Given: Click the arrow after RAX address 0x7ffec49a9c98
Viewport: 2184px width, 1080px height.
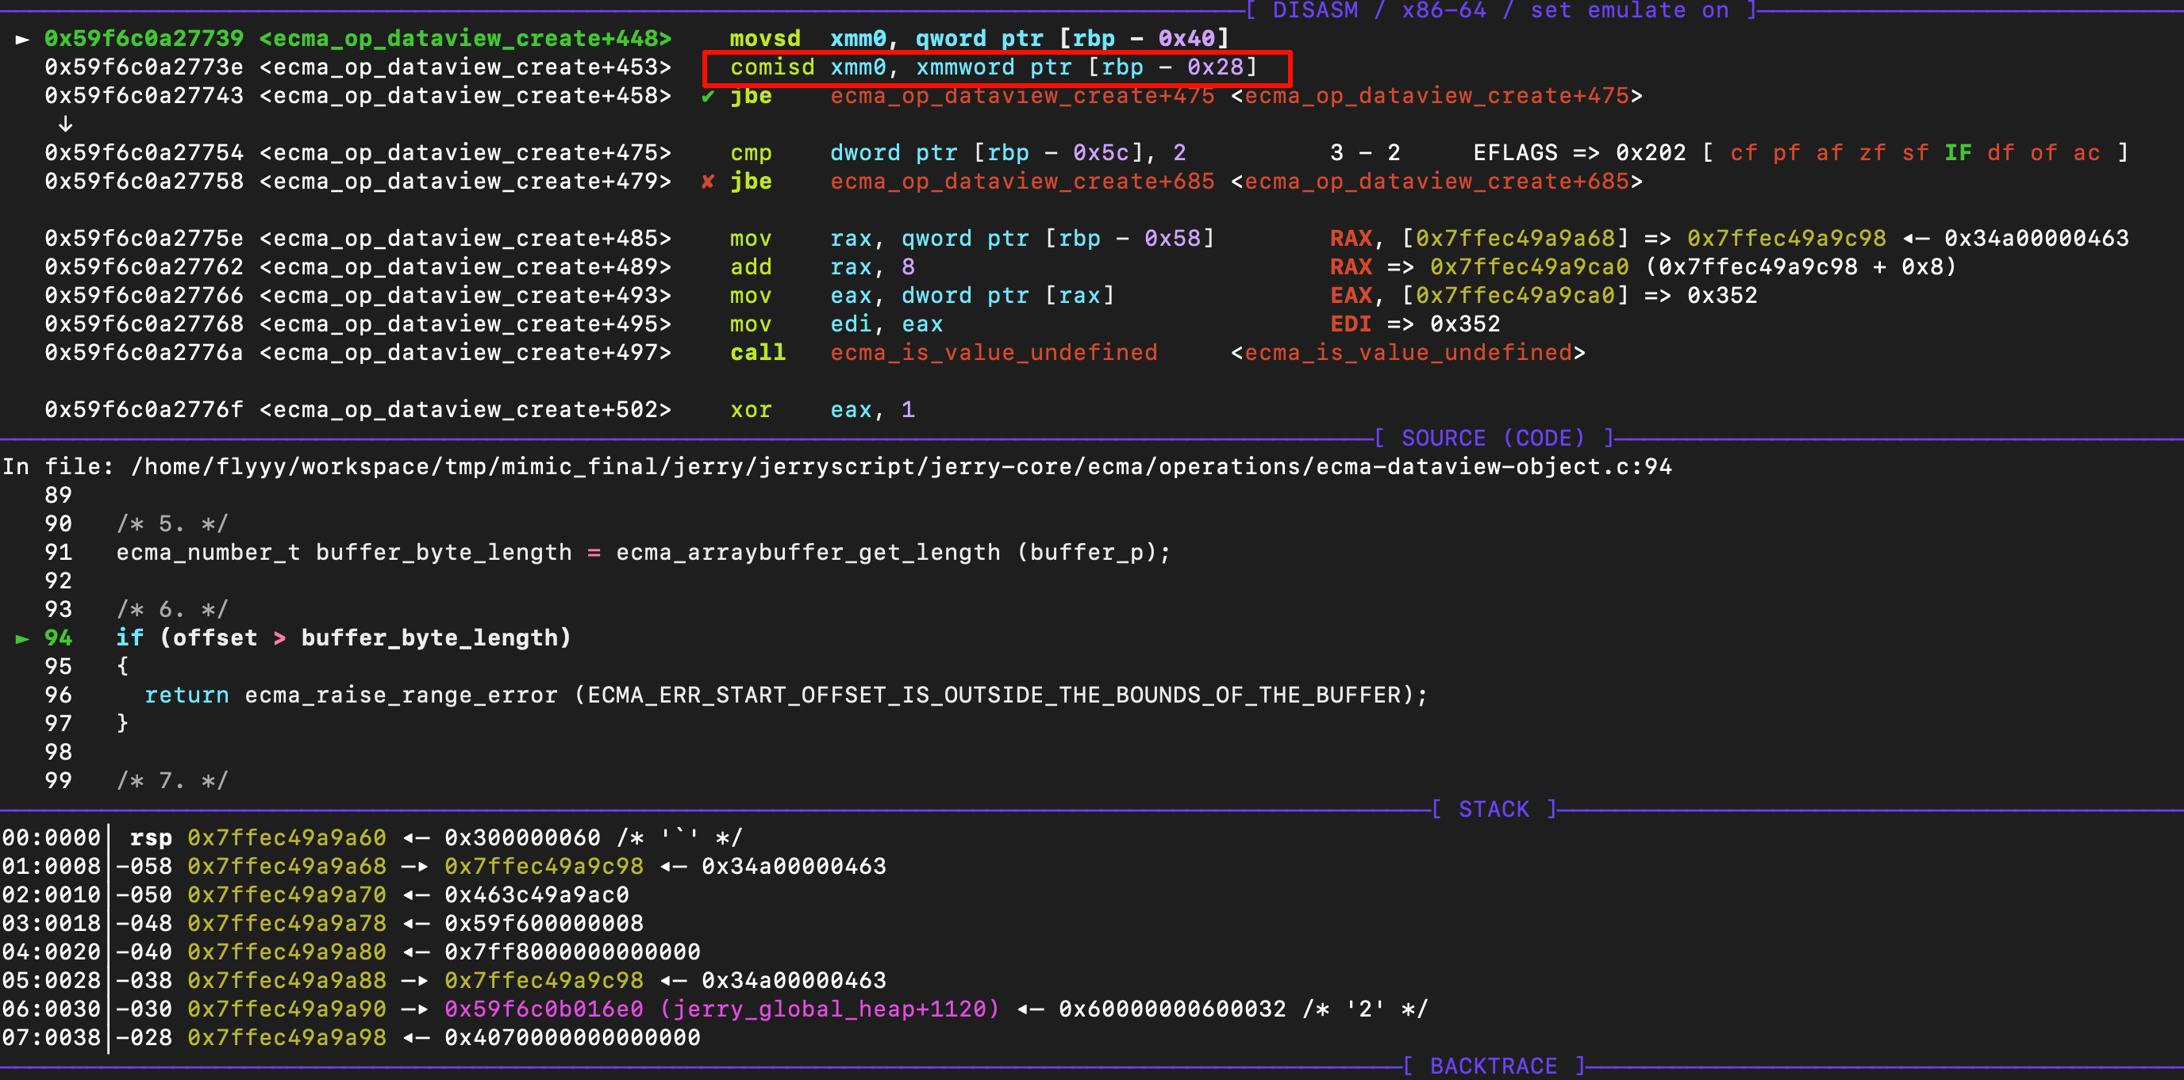Looking at the screenshot, I should 1915,239.
